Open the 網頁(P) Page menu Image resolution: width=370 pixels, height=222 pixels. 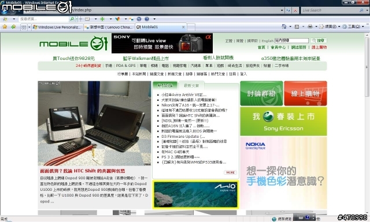click(x=329, y=27)
